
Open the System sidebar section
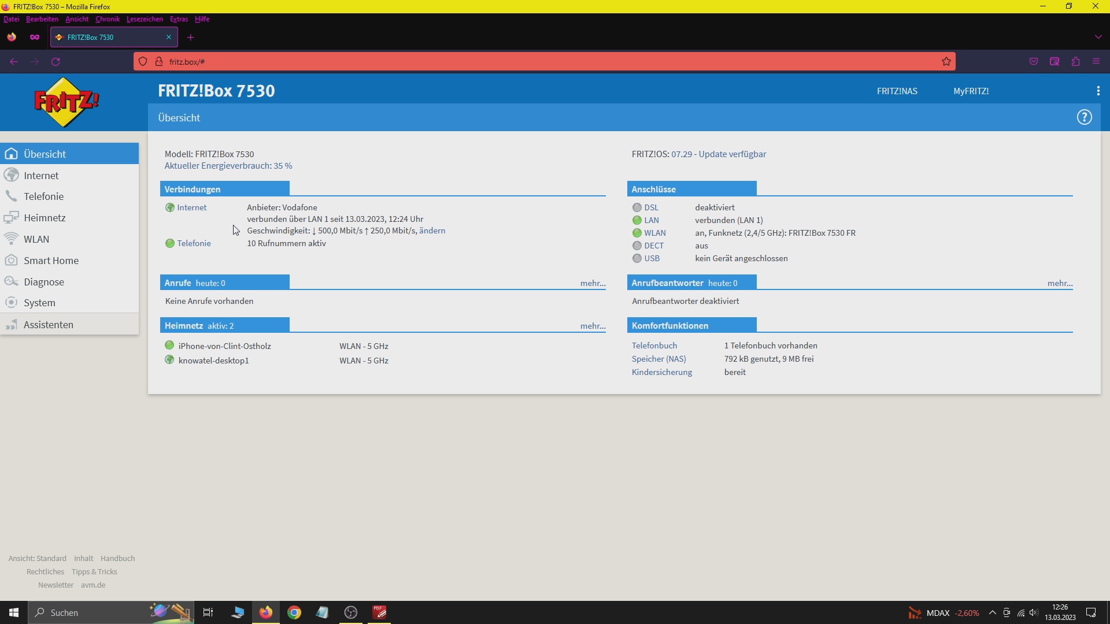39,303
